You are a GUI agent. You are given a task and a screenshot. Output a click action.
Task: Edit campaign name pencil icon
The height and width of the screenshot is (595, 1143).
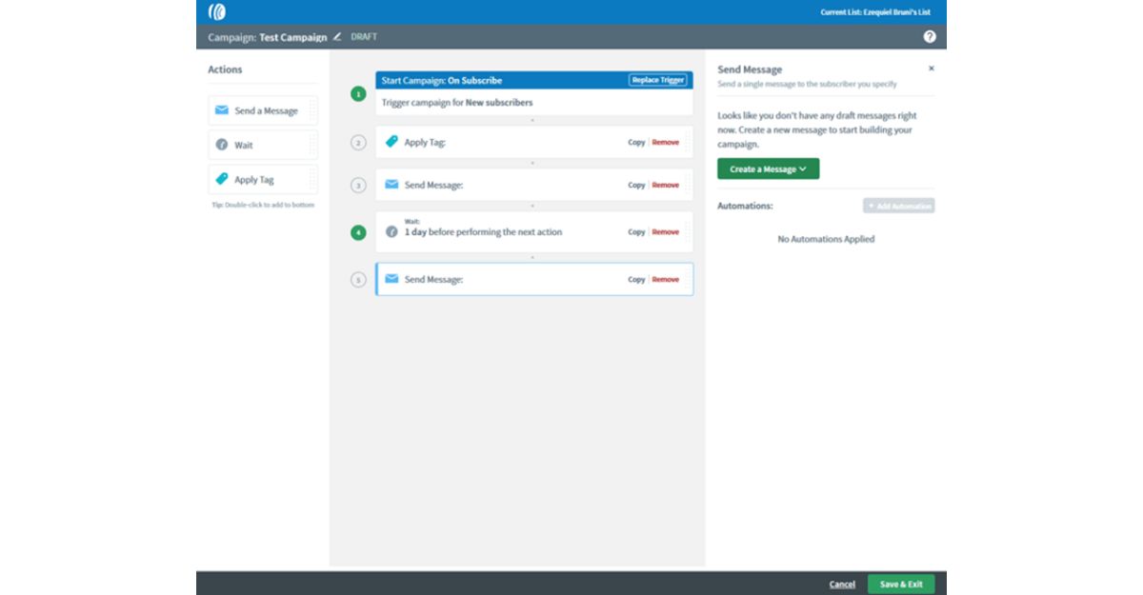pyautogui.click(x=336, y=37)
